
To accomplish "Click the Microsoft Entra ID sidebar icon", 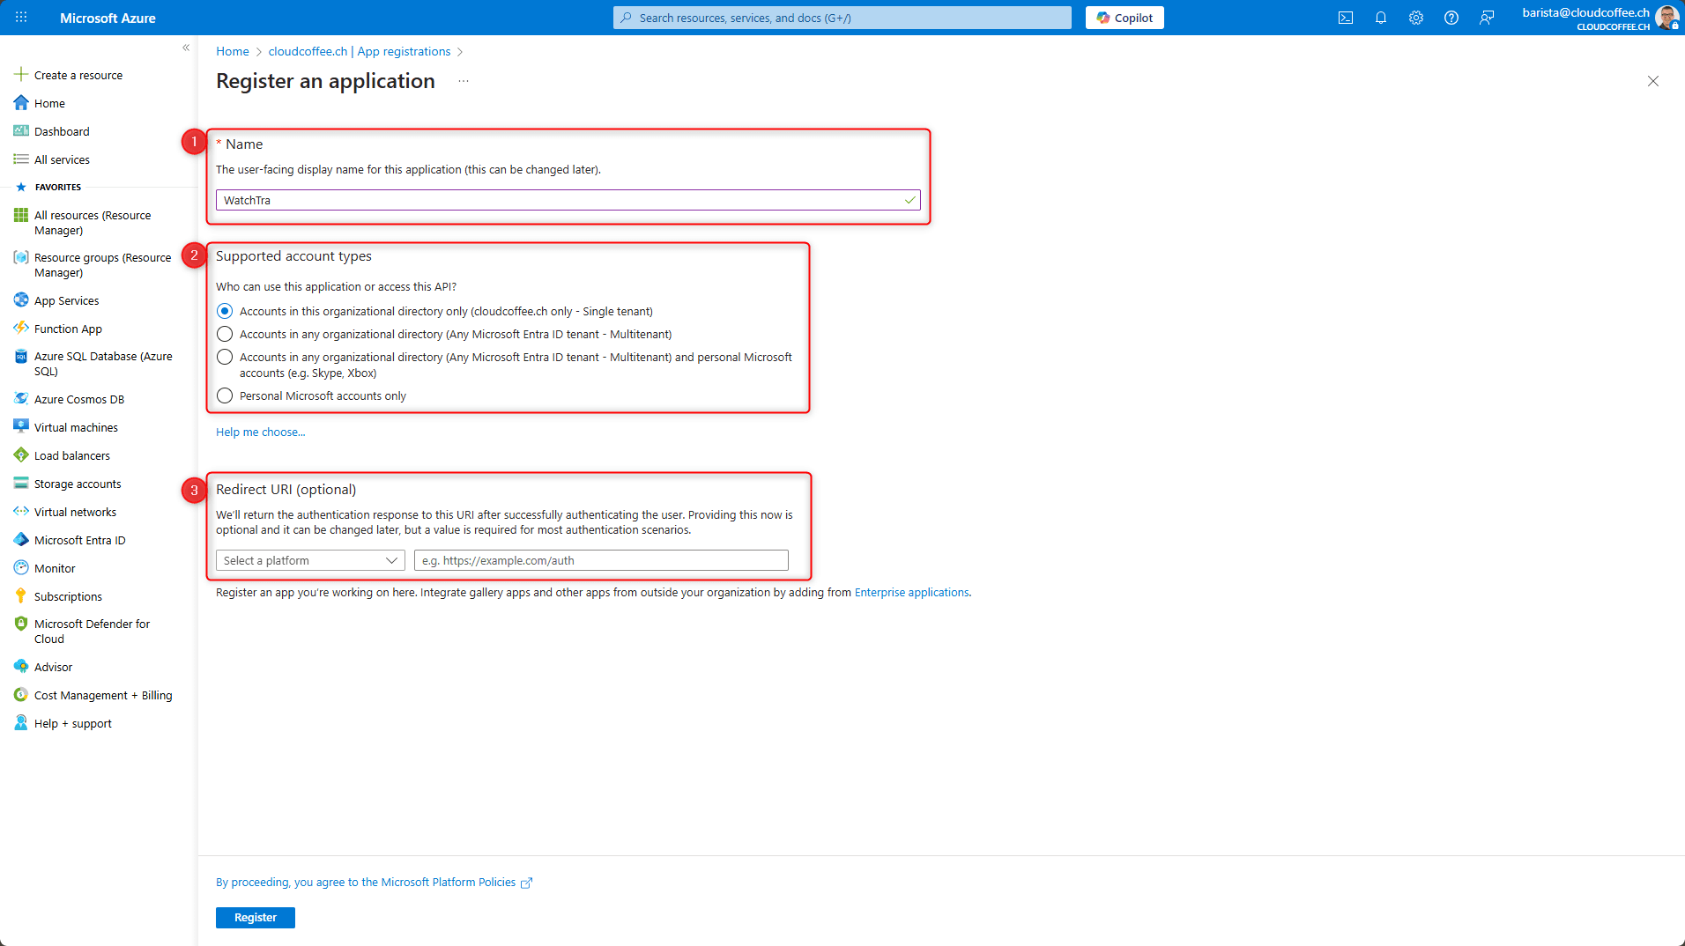I will click(21, 540).
